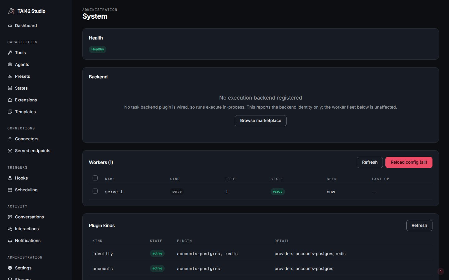Viewport: 449px width, 280px height.
Task: Click the Presets sliders icon
Action: tap(10, 77)
